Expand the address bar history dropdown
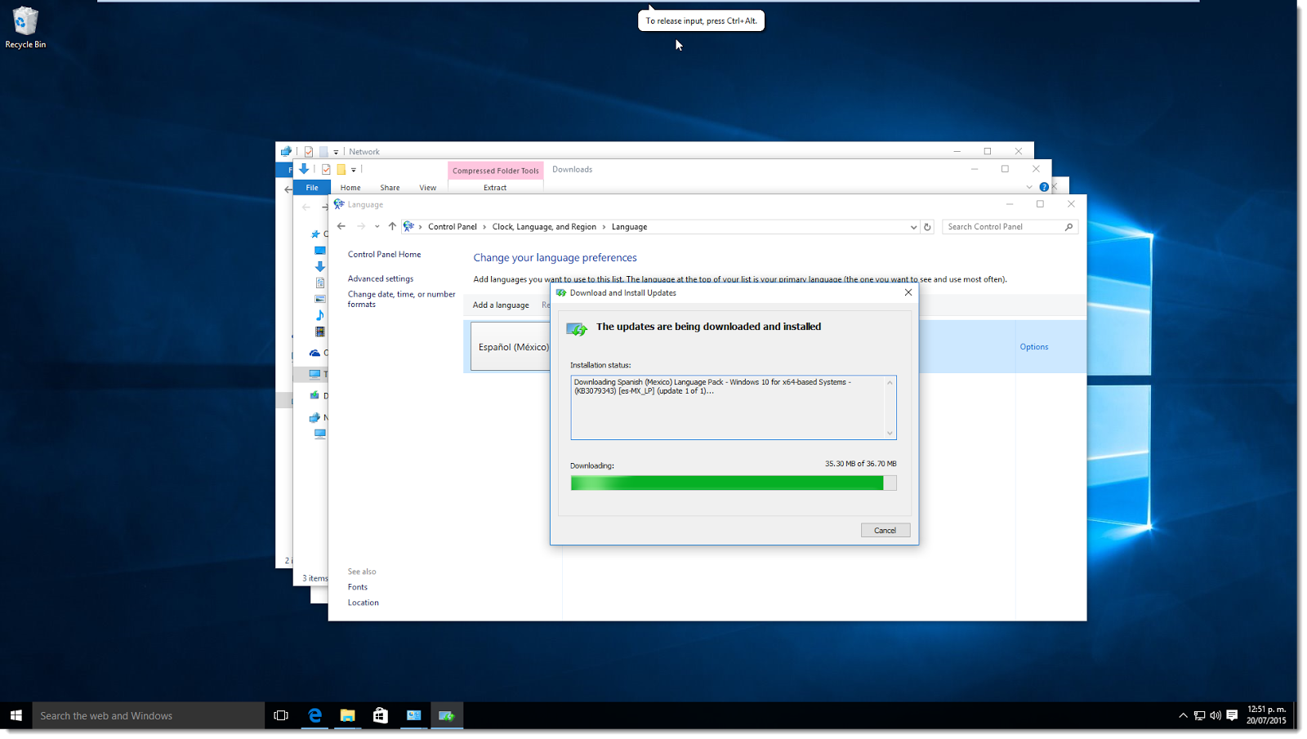 (913, 227)
